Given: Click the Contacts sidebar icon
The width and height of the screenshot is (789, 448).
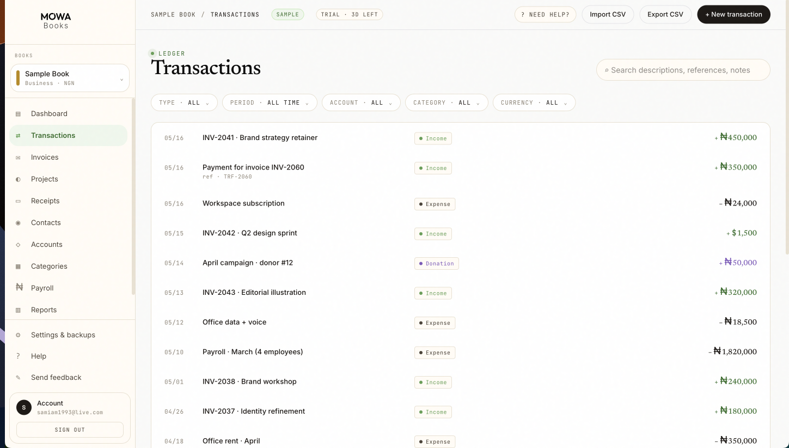Looking at the screenshot, I should pyautogui.click(x=18, y=223).
